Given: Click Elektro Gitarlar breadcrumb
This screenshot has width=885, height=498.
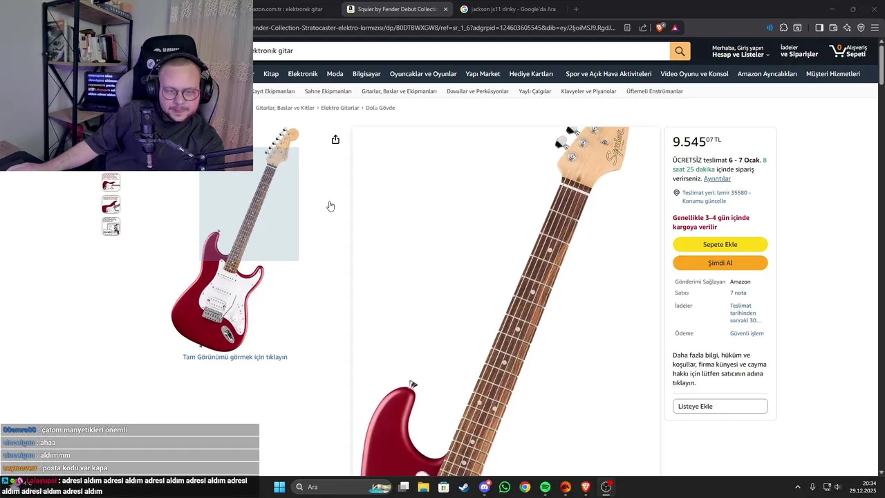Looking at the screenshot, I should point(340,108).
